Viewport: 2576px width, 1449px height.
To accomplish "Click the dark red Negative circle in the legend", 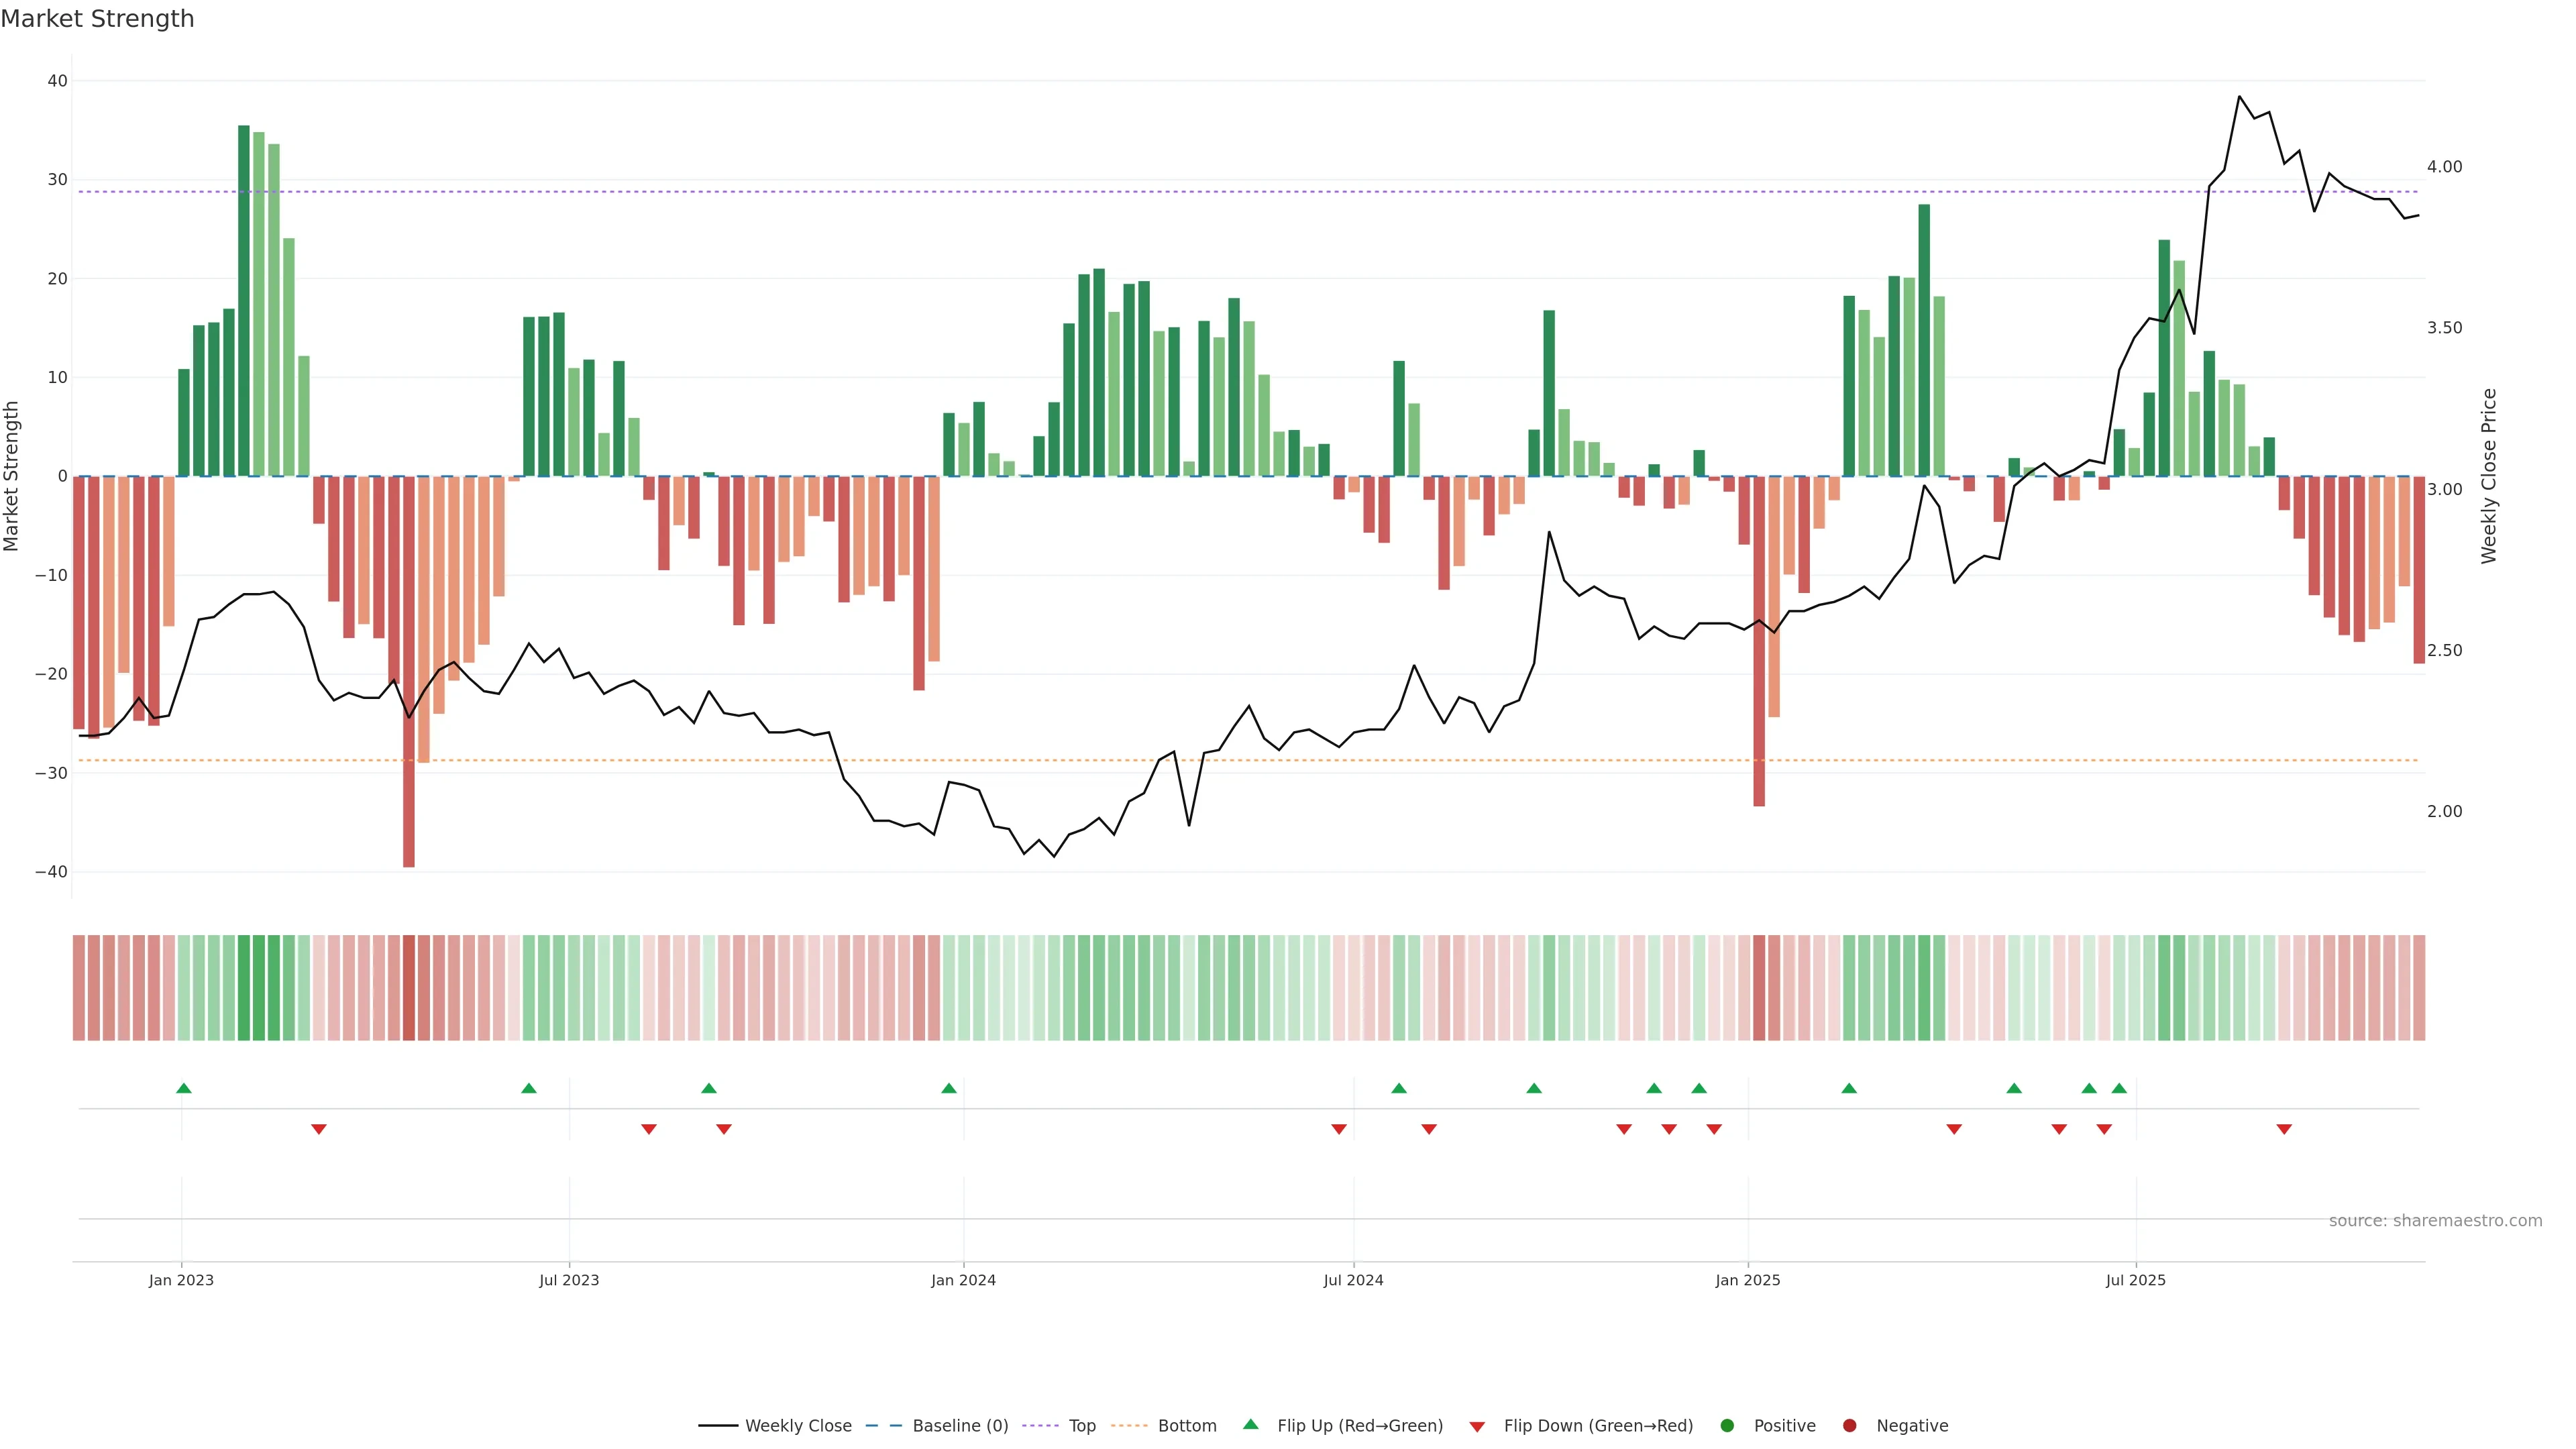I will pos(1849,1426).
